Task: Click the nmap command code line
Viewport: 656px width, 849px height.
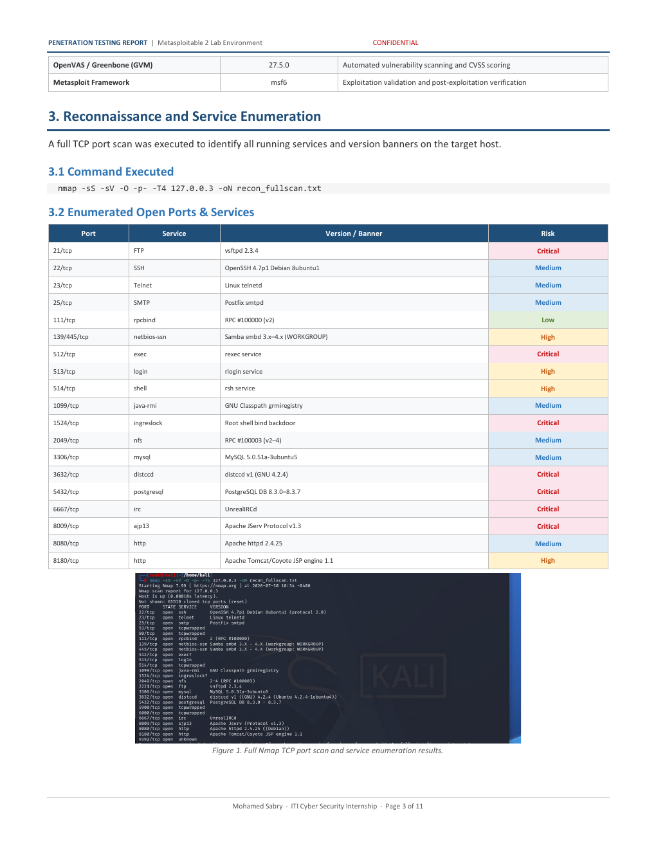Action: (x=329, y=188)
